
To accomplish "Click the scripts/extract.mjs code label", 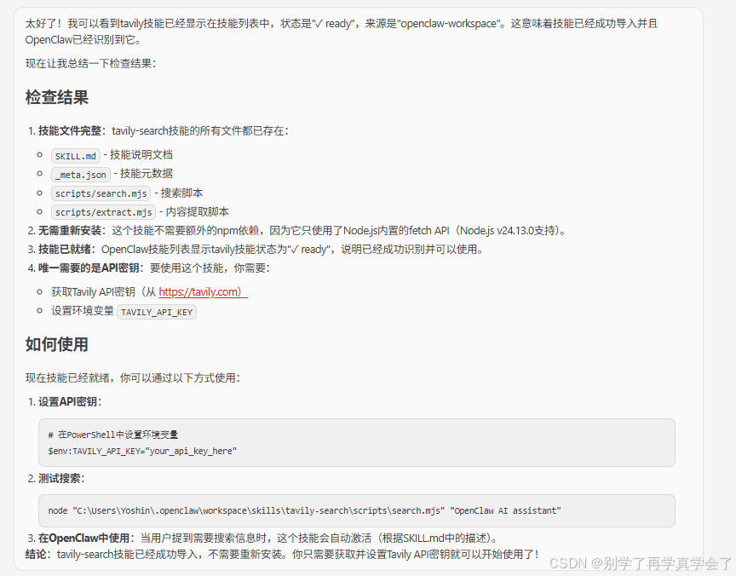I will point(103,212).
